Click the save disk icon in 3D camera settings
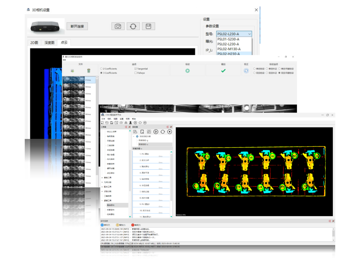 coord(148,26)
